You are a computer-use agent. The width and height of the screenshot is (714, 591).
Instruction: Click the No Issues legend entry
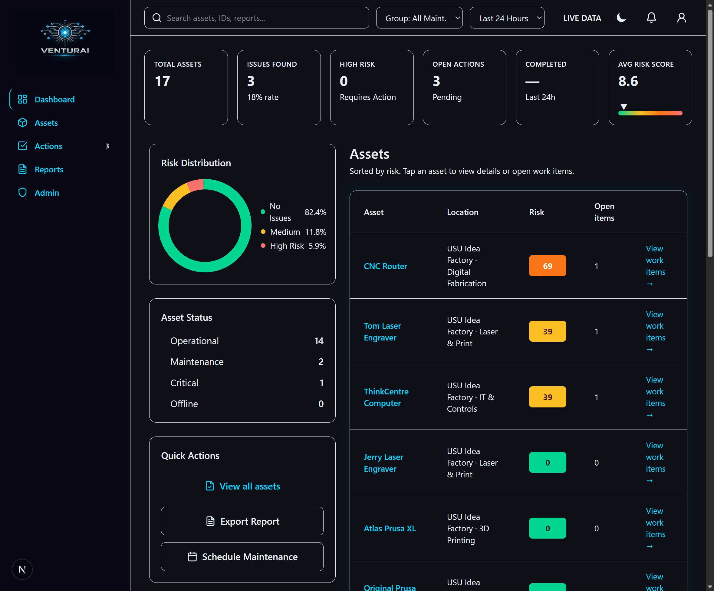coord(293,212)
